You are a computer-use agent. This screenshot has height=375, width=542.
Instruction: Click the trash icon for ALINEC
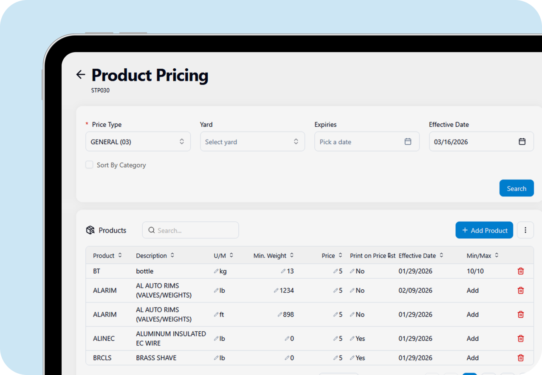(520, 338)
